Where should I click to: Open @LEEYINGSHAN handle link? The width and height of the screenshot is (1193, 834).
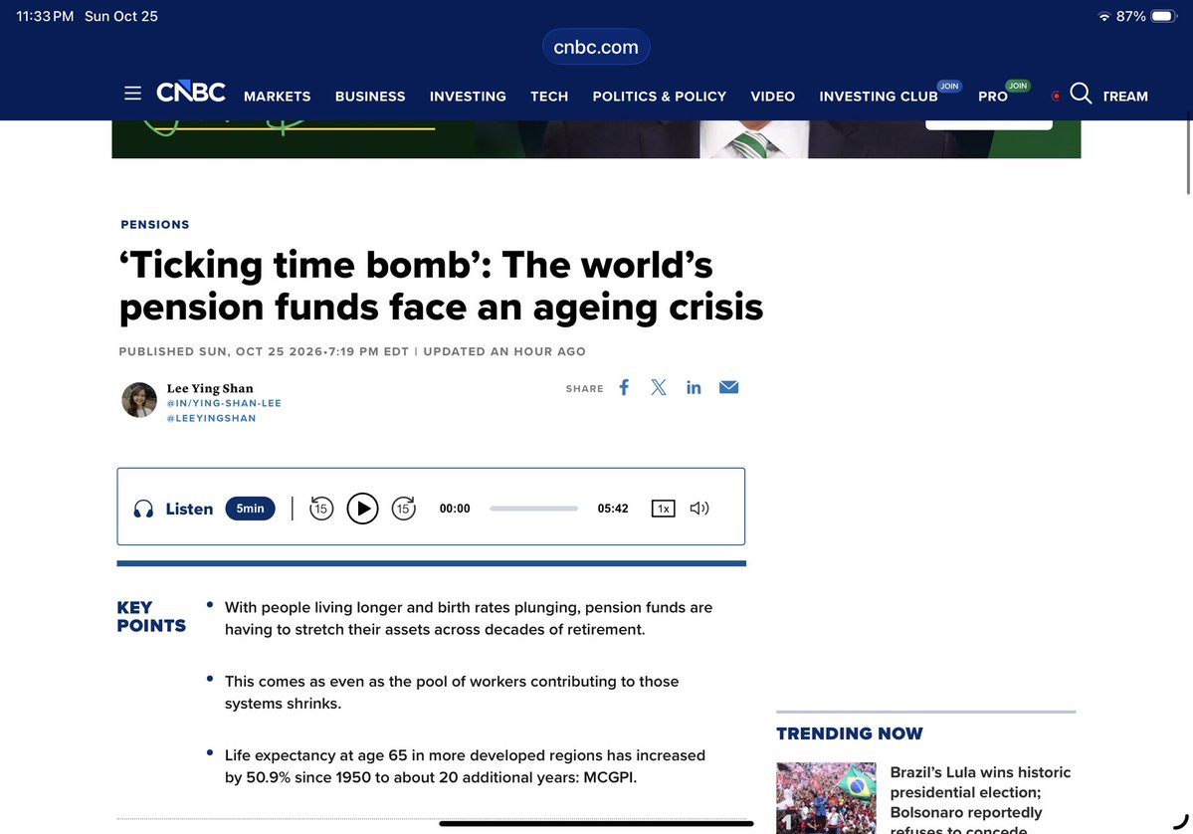212,418
